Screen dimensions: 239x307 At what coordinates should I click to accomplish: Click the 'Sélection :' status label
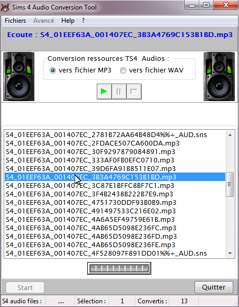tap(91, 301)
